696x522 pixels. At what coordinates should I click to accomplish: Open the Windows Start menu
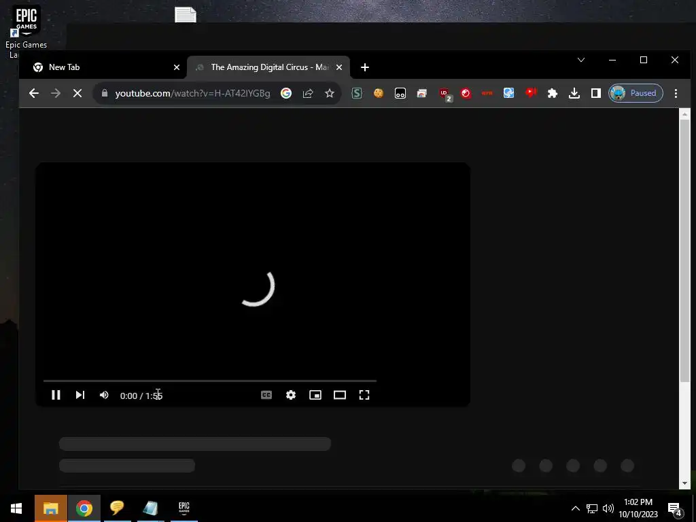(16, 508)
